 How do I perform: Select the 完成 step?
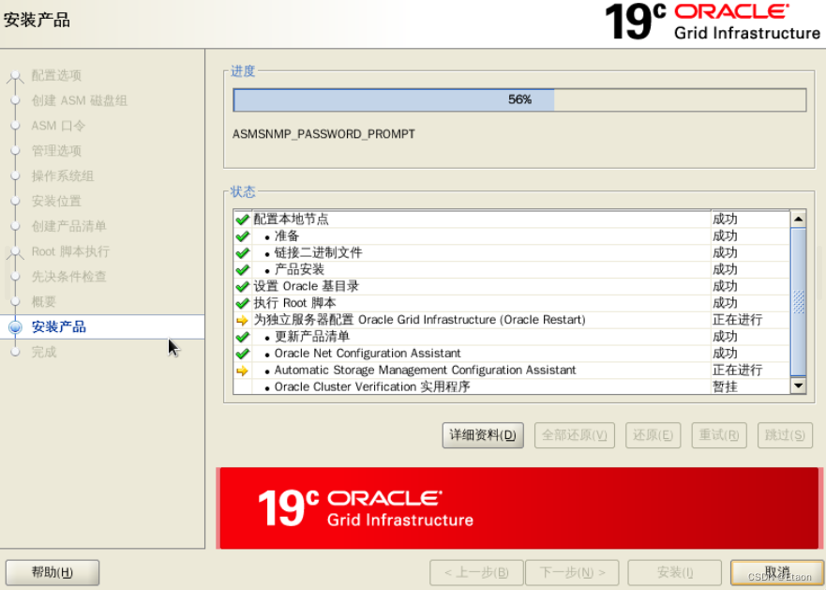click(43, 352)
